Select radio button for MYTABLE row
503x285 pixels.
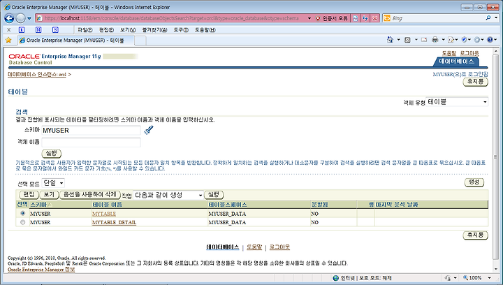[x=22, y=213]
